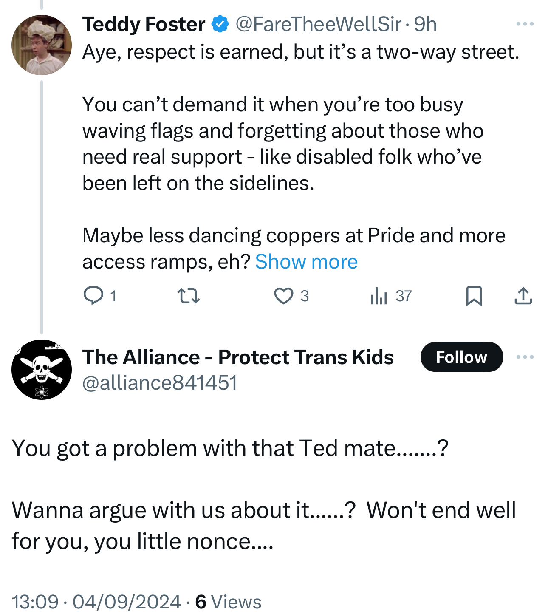Open Teddy Foster's profile picture

[42, 45]
